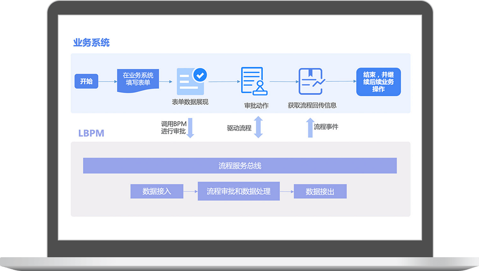
Task: Click the 流程事件 text label
Action: point(326,127)
